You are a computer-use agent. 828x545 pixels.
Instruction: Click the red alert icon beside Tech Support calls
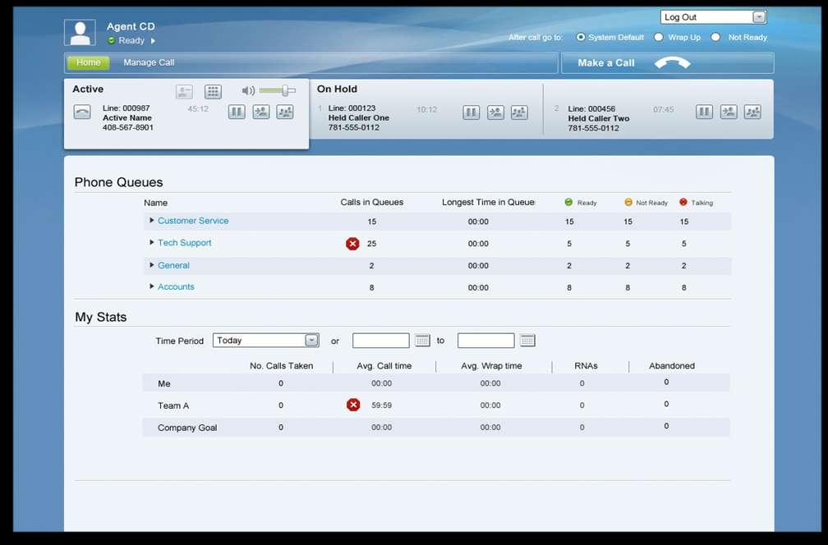pos(352,243)
